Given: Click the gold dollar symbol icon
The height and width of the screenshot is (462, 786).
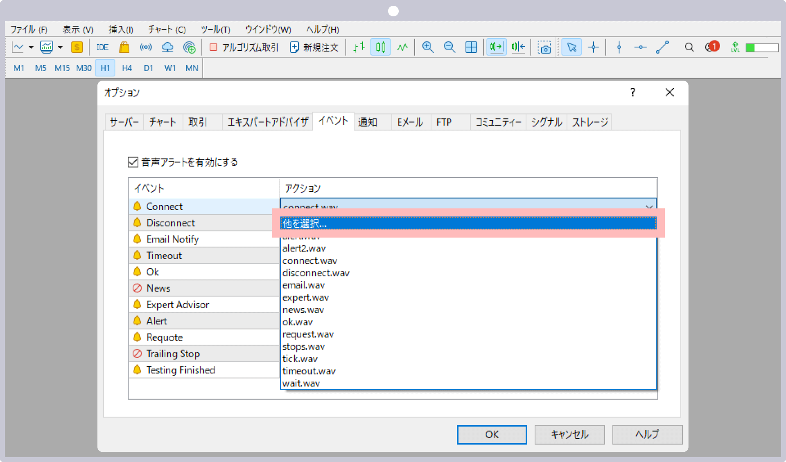Looking at the screenshot, I should coord(77,47).
